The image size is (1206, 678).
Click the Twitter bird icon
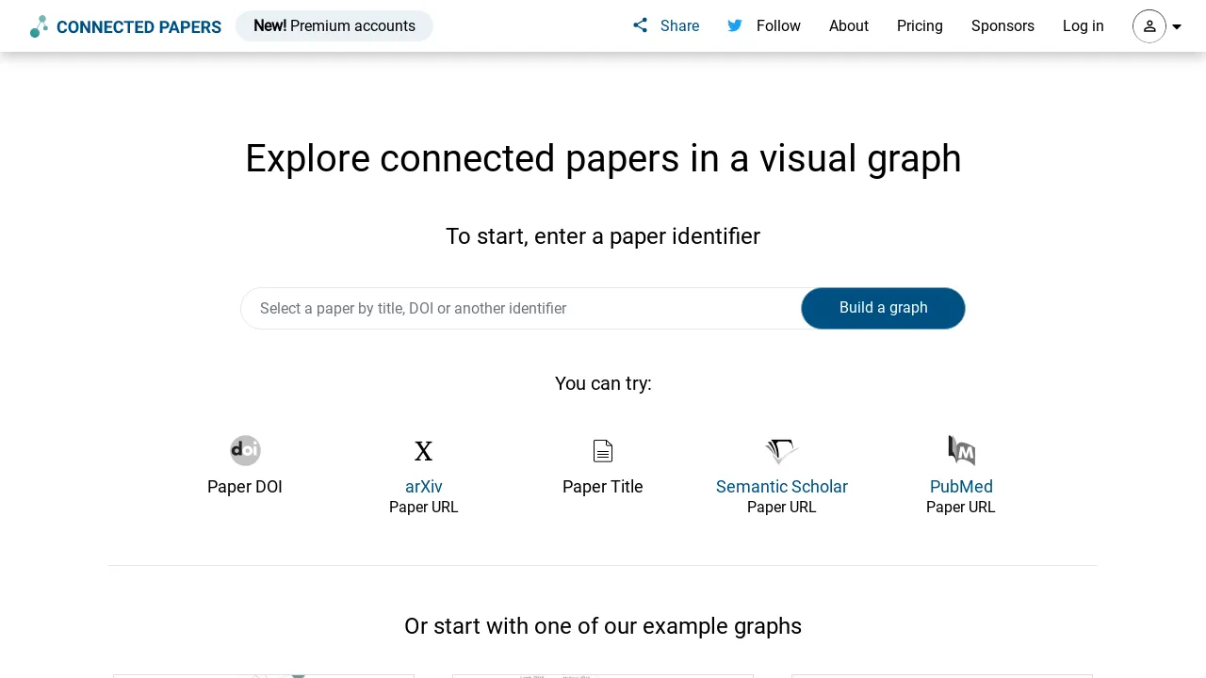point(735,25)
